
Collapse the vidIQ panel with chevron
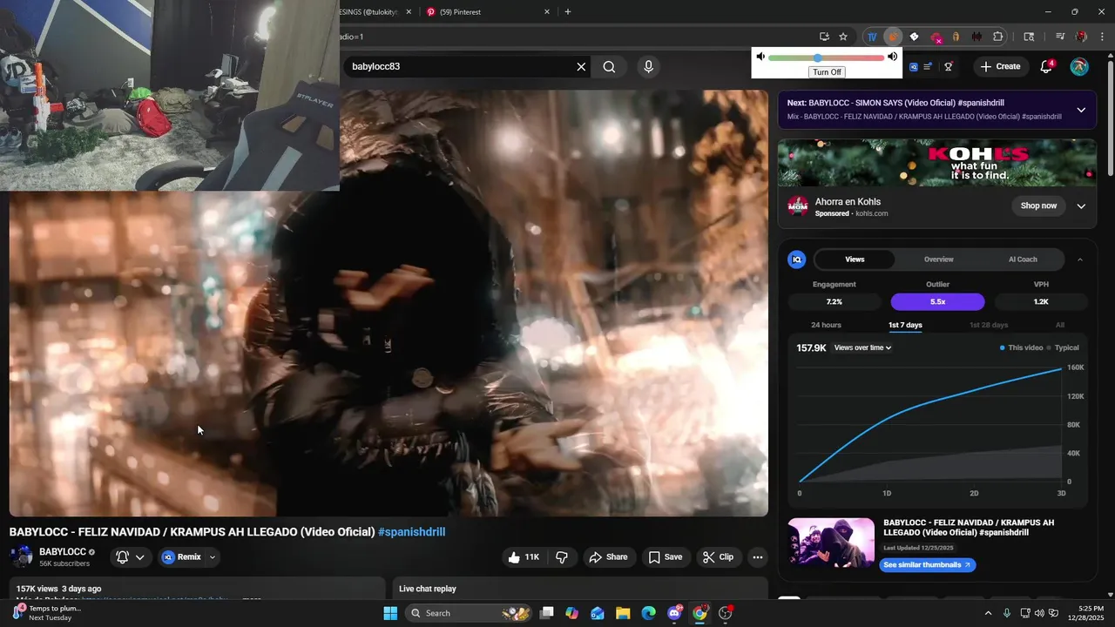[1080, 260]
